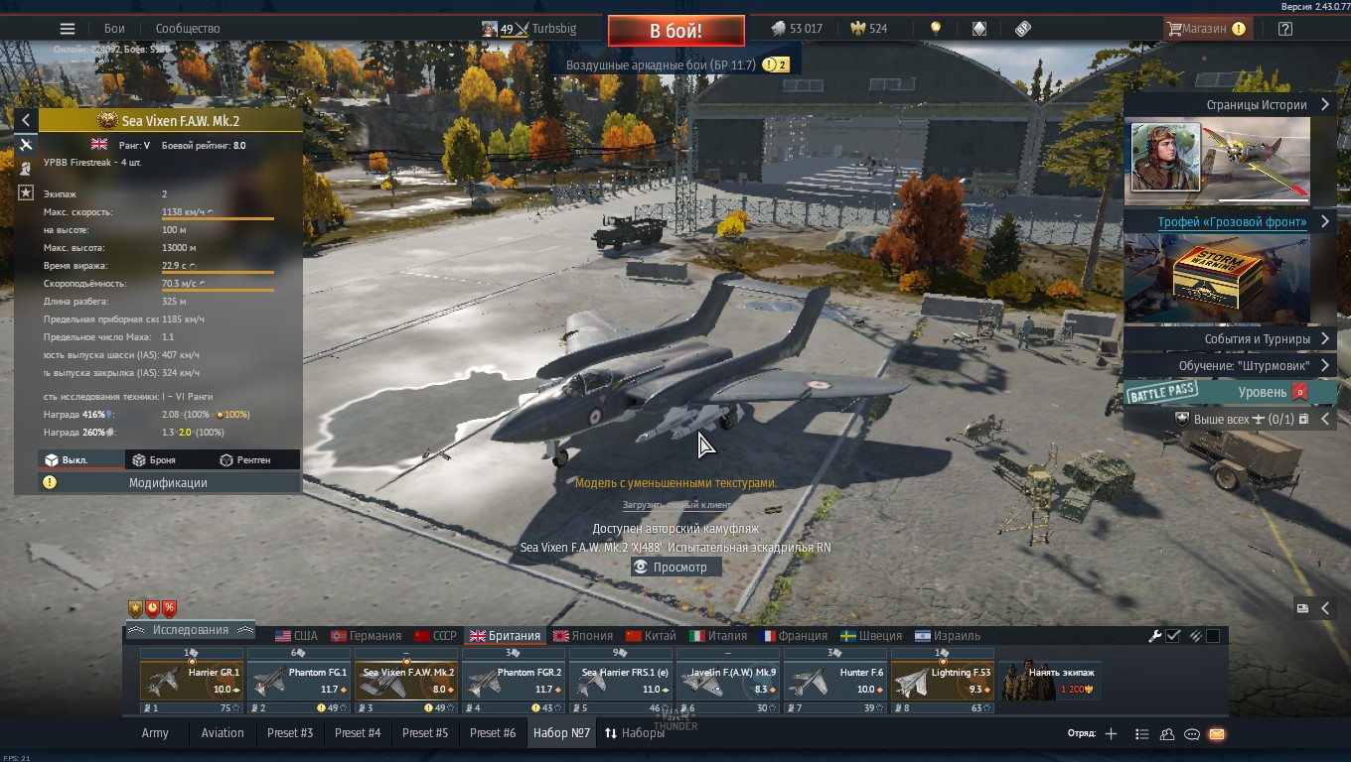Open the Наборы presets dropdown
This screenshot has width=1351, height=762.
(x=634, y=733)
